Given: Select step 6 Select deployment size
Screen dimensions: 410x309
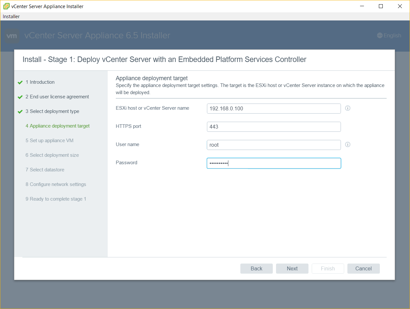Looking at the screenshot, I should [x=52, y=155].
